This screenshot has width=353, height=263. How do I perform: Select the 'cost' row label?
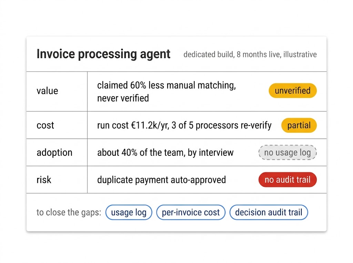point(45,125)
